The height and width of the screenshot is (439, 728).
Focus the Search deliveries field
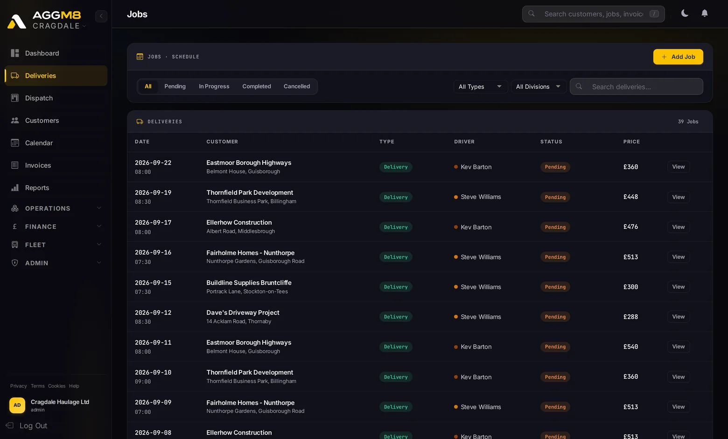coord(637,86)
